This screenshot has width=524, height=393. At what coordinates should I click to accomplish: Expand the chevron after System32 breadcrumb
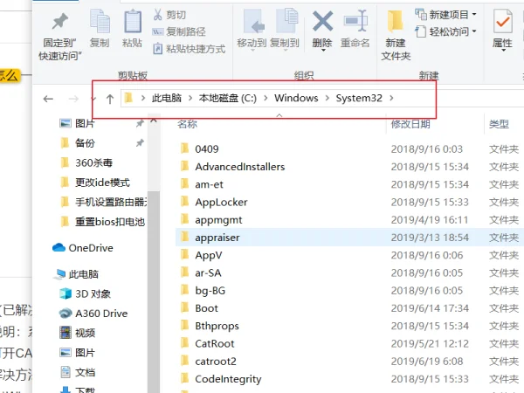(391, 98)
